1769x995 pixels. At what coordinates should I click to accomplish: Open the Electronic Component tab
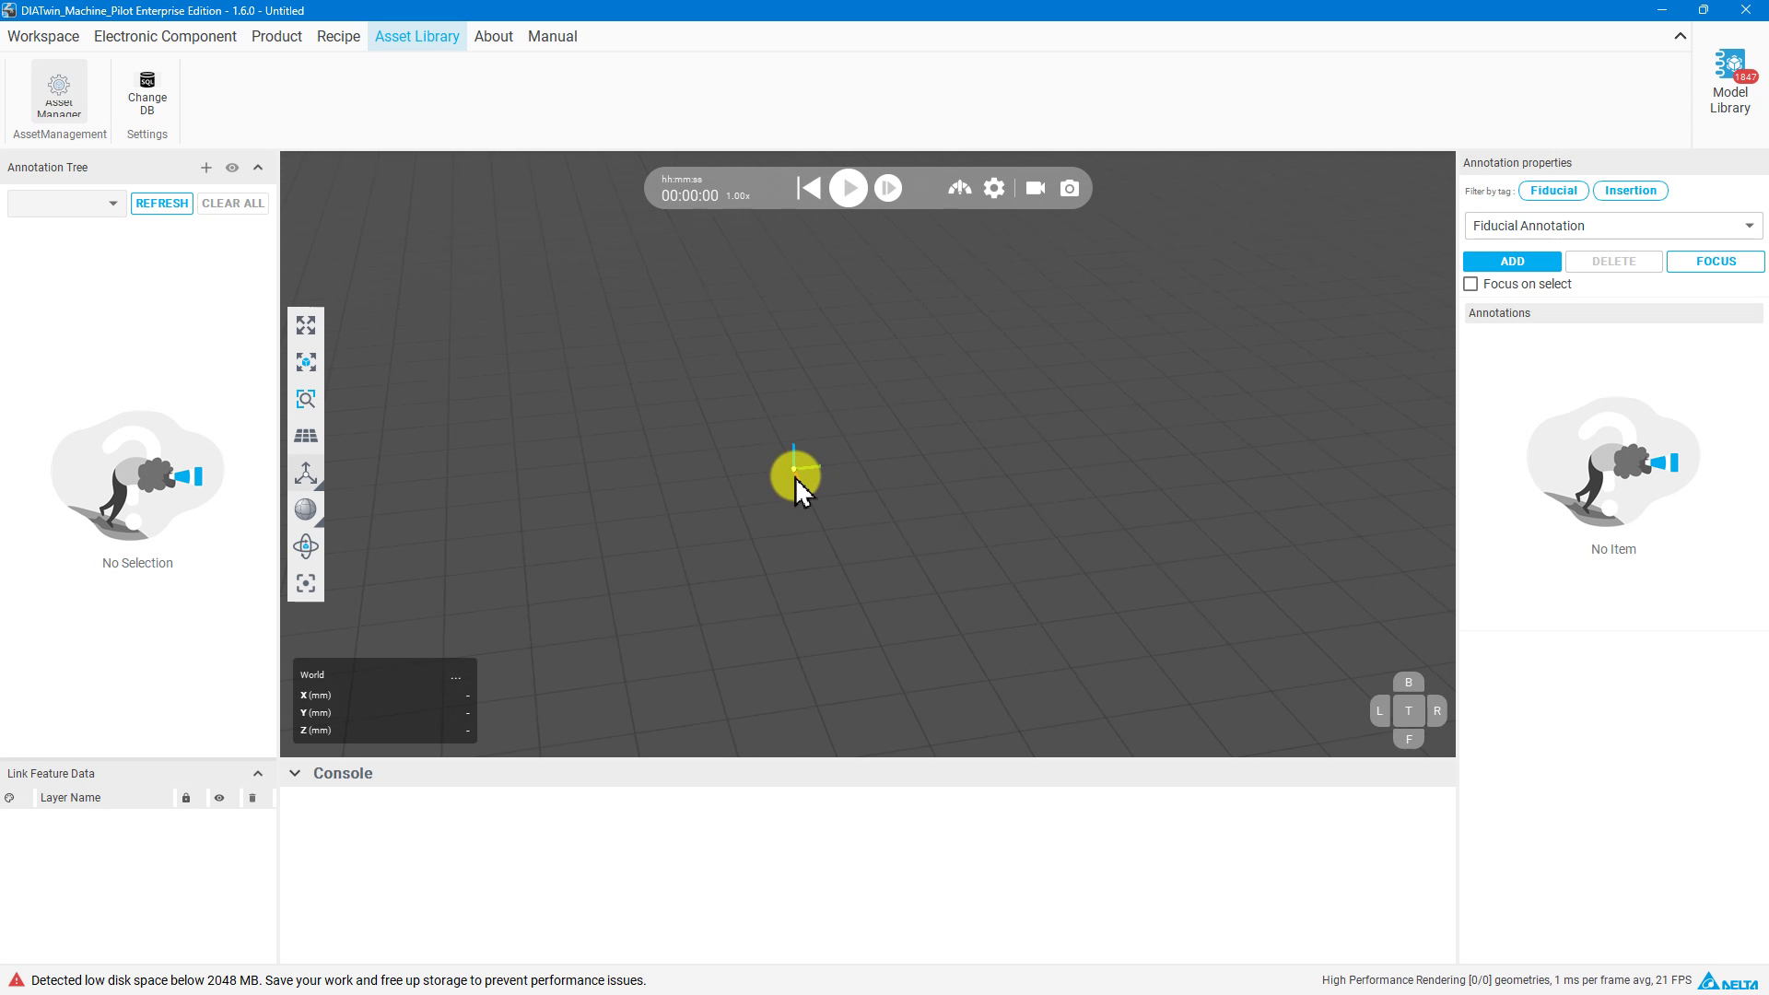tap(165, 37)
